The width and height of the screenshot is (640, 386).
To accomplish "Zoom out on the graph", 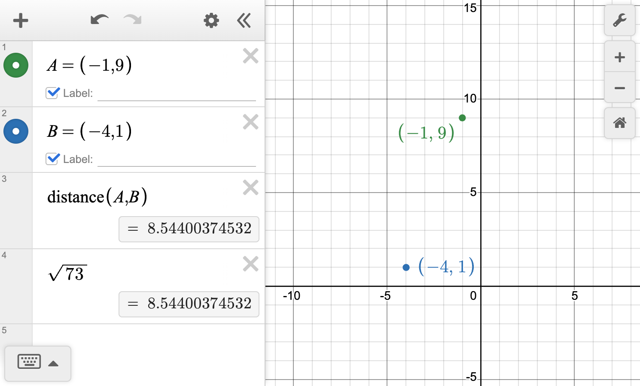I will coord(620,88).
